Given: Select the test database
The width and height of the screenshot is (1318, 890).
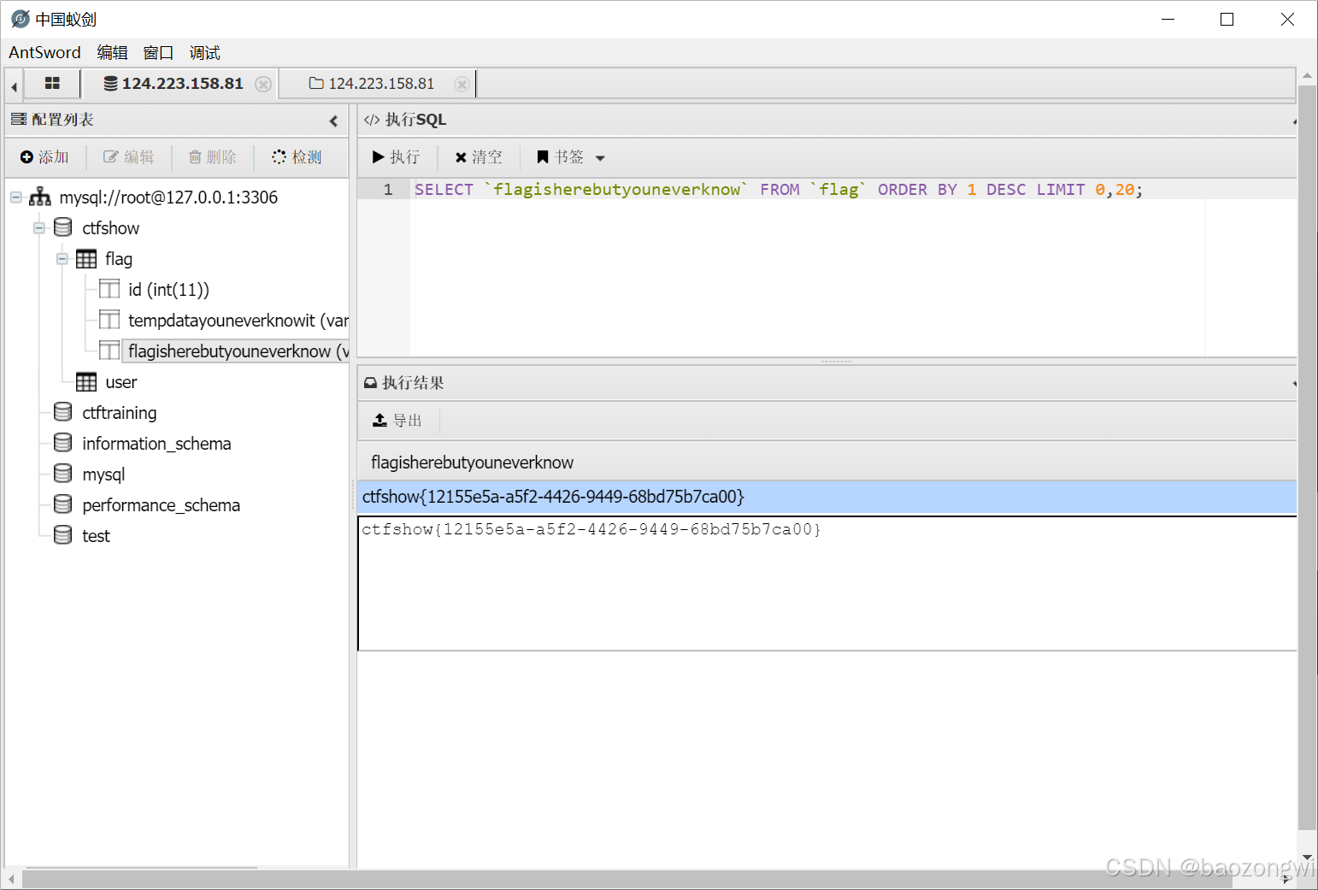Looking at the screenshot, I should pyautogui.click(x=96, y=535).
